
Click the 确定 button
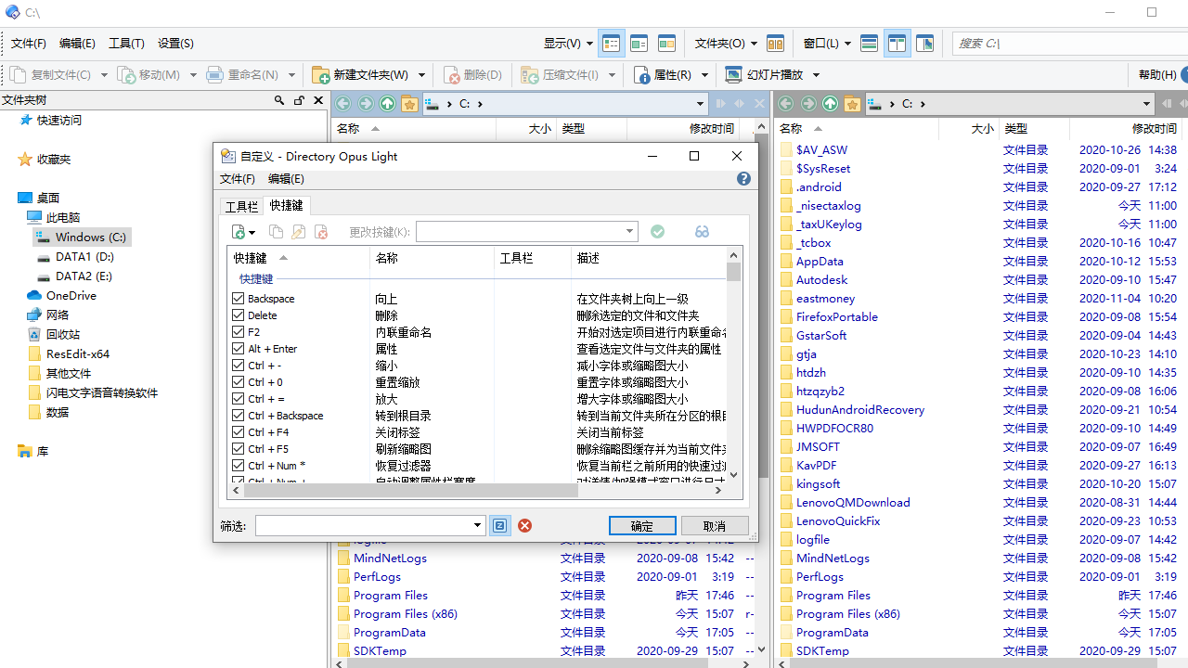tap(642, 526)
